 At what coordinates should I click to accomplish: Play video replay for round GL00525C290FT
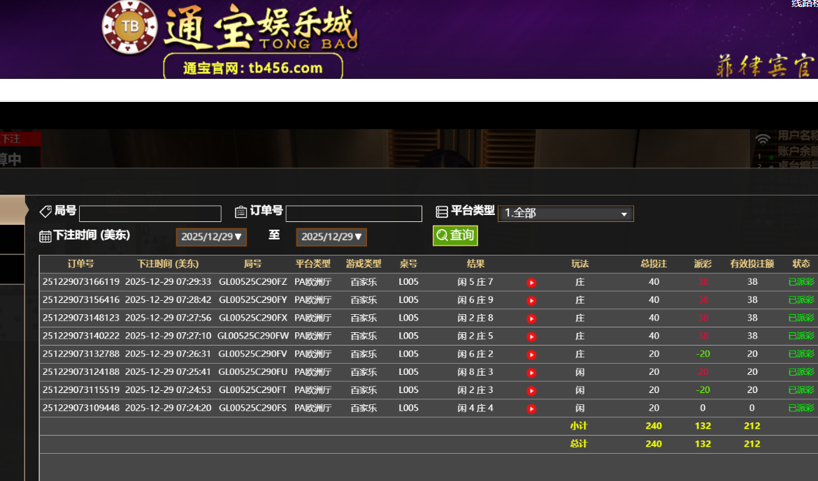[x=531, y=391]
